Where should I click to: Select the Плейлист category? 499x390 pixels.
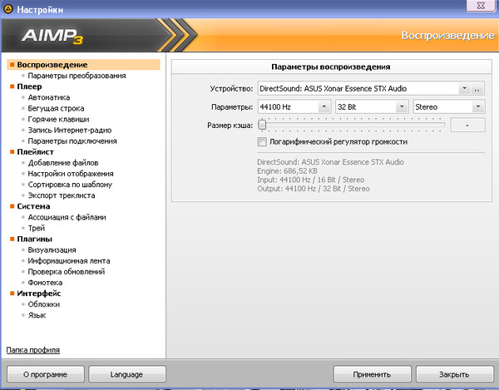[35, 151]
